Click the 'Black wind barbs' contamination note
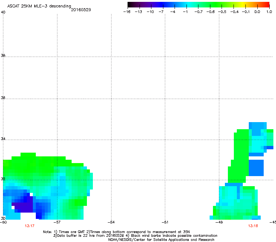The width and height of the screenshot is (276, 242). 172,236
